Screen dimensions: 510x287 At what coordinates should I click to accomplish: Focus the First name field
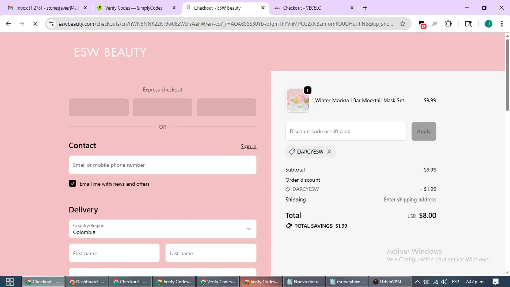[114, 253]
